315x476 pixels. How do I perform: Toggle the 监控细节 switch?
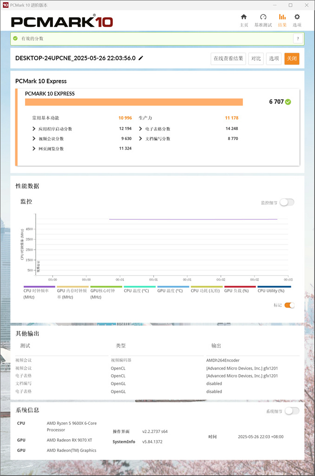(x=287, y=202)
